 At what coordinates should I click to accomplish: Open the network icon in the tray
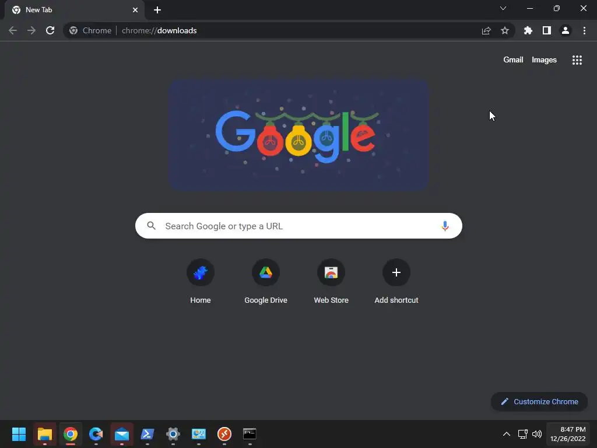[523, 434]
